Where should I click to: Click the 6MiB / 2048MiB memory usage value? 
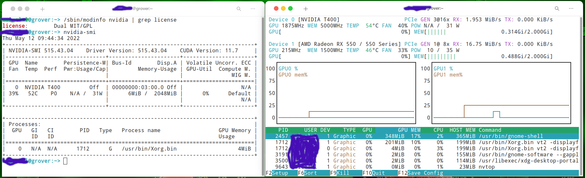(152, 94)
